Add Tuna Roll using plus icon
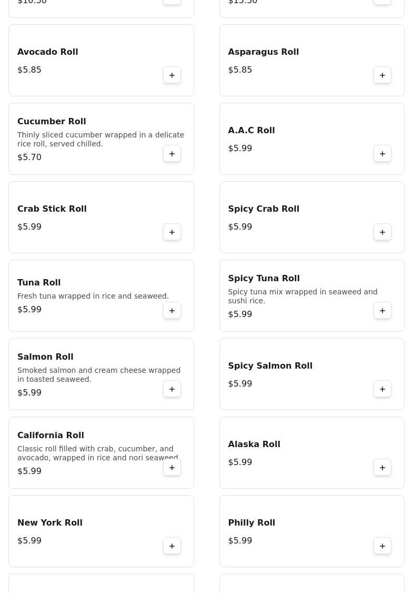The height and width of the screenshot is (593, 413). (x=172, y=311)
